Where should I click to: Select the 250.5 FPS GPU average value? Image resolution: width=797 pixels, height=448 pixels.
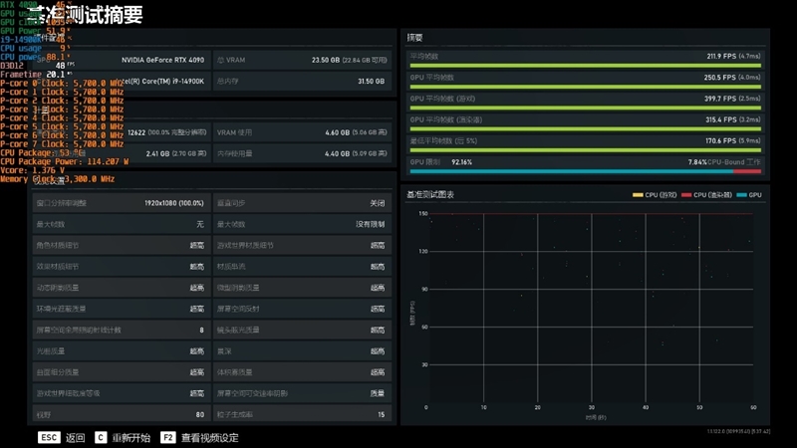[719, 78]
